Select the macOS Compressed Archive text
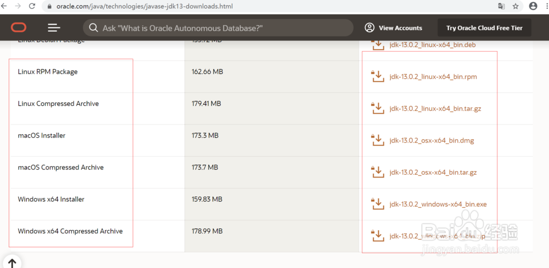The image size is (549, 268). click(x=60, y=167)
